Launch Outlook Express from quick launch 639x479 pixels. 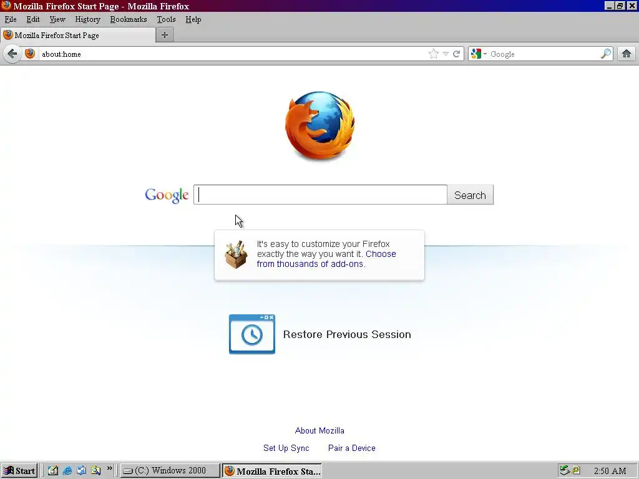pyautogui.click(x=82, y=470)
